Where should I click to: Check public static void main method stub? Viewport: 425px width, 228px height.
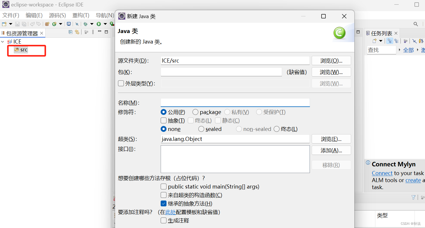pyautogui.click(x=164, y=186)
